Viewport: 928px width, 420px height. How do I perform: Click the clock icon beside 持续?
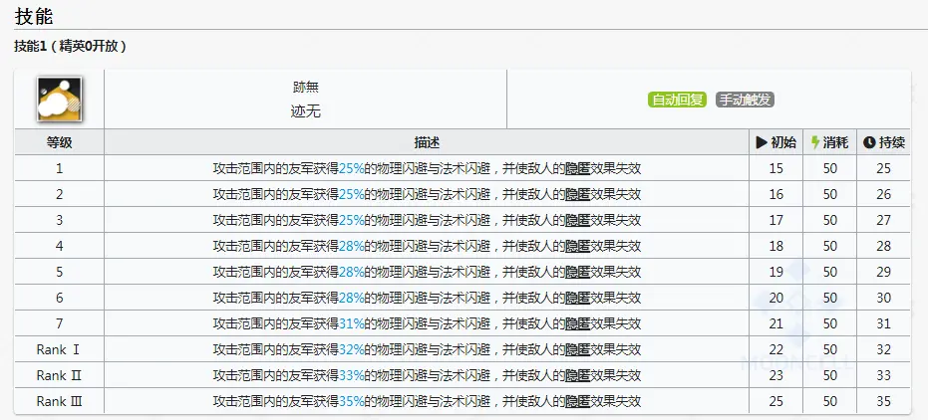(x=869, y=142)
